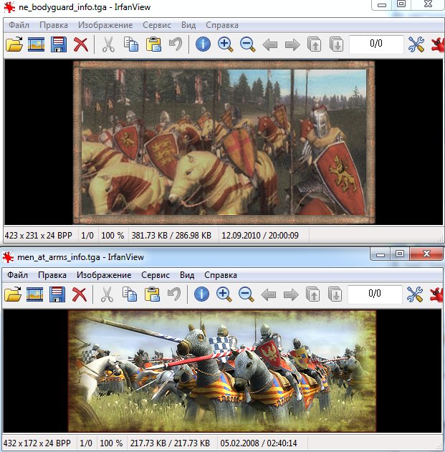Open settings wrench icon in bottom window

[415, 294]
